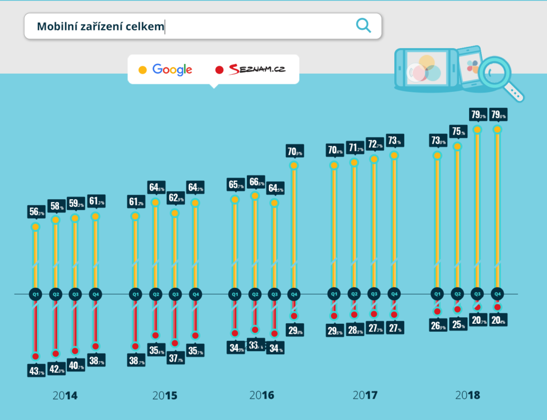The image size is (547, 420).
Task: Click the Q3 marker for 2015
Action: pyautogui.click(x=175, y=294)
